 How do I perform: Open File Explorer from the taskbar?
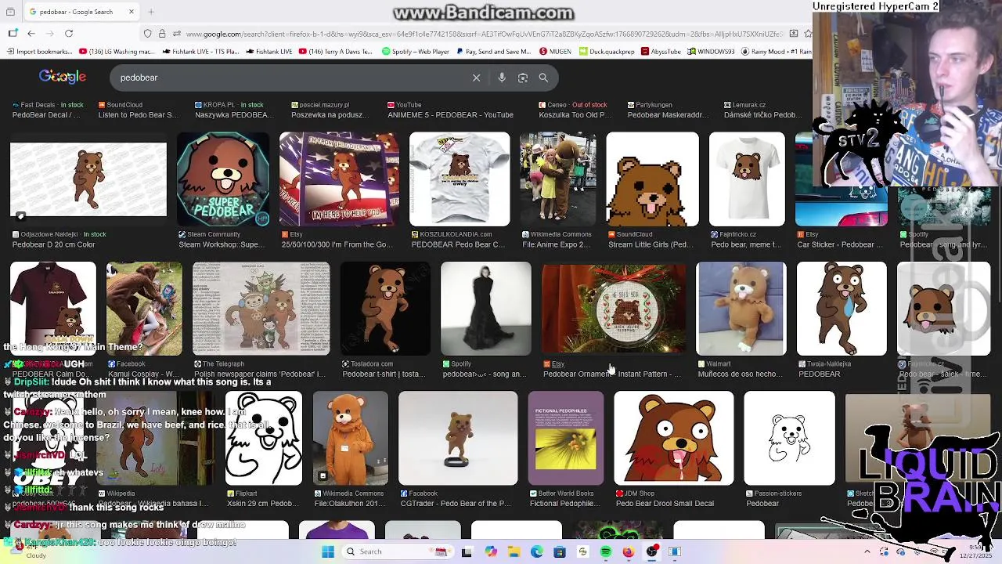[x=514, y=551]
